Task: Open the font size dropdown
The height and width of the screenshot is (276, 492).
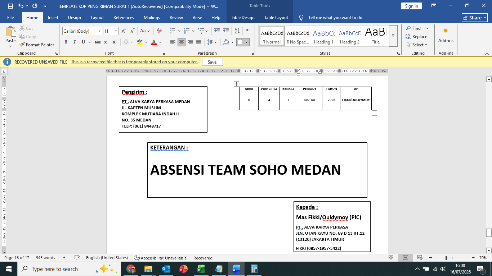Action: [x=116, y=31]
